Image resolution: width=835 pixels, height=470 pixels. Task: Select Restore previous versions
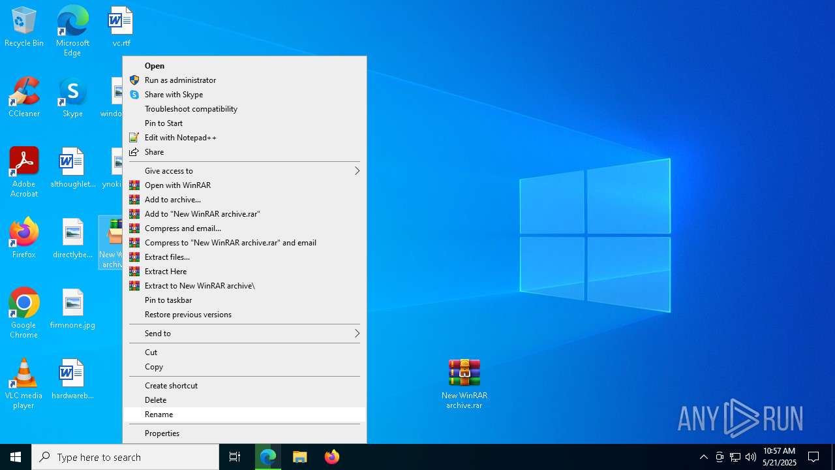click(245, 315)
